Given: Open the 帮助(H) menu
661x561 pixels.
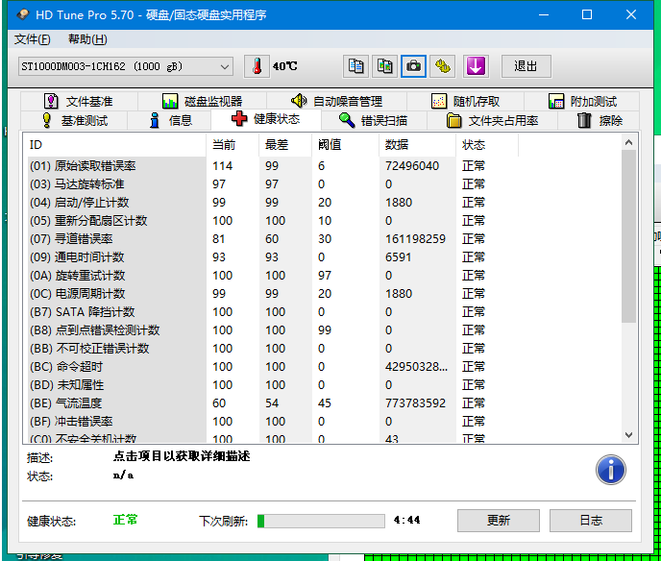Looking at the screenshot, I should (87, 39).
